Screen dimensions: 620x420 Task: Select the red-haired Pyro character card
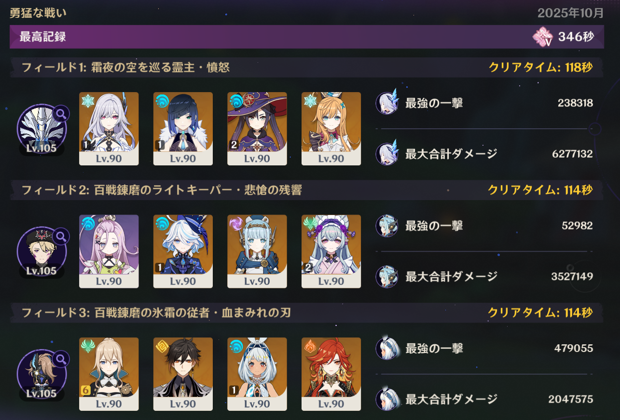click(x=331, y=374)
